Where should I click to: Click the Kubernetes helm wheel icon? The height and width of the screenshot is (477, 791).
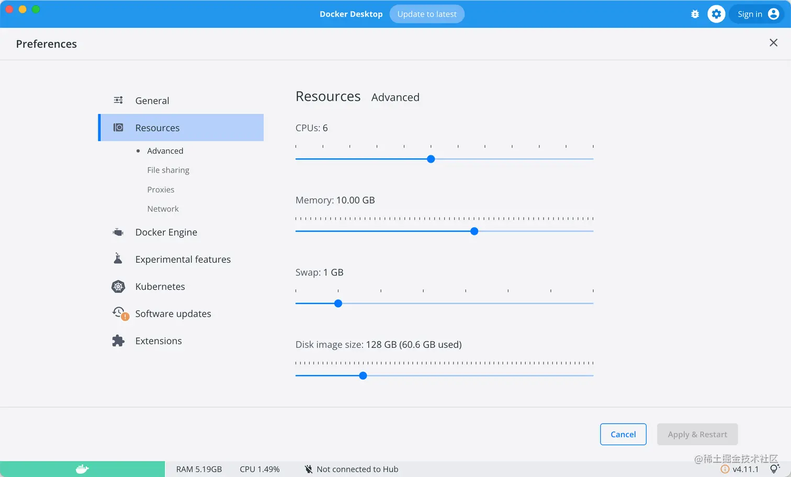pyautogui.click(x=118, y=287)
